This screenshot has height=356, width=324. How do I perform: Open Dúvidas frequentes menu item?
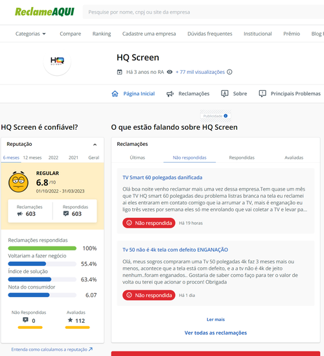coord(210,34)
